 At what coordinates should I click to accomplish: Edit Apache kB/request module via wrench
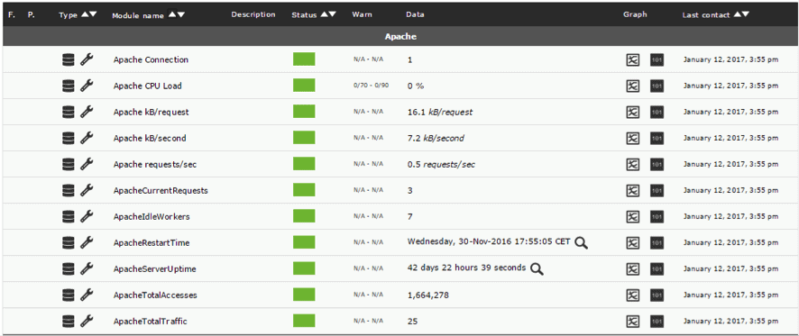[87, 112]
